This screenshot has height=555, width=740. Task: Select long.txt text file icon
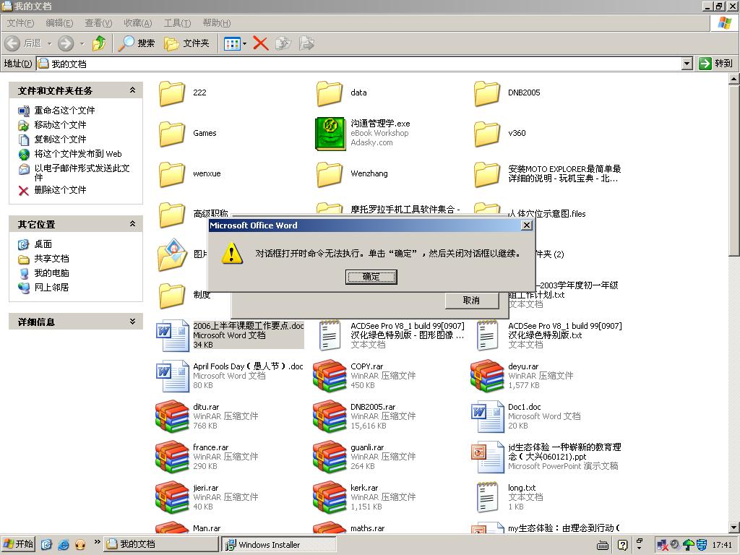coord(488,497)
